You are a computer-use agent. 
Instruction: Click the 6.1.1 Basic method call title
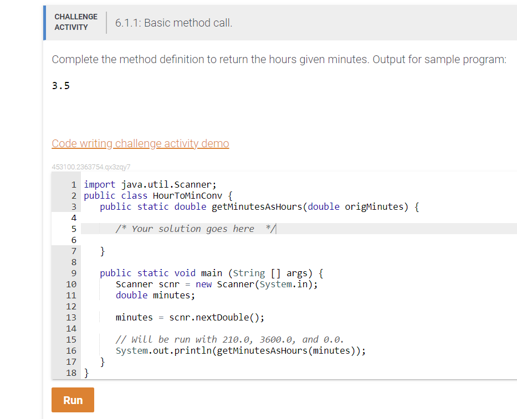[x=173, y=23]
